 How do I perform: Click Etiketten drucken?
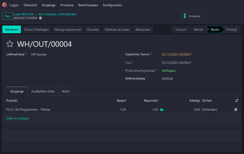click(117, 29)
